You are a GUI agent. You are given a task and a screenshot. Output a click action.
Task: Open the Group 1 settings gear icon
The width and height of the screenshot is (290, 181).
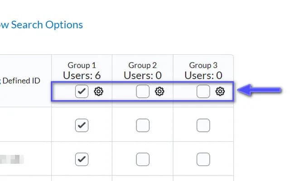98,91
